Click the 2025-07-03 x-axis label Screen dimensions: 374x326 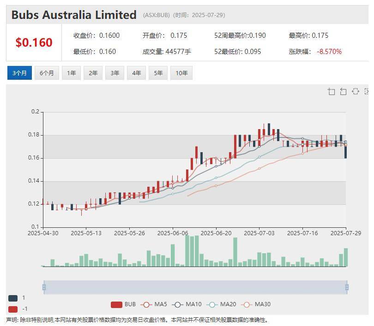[x=259, y=233]
